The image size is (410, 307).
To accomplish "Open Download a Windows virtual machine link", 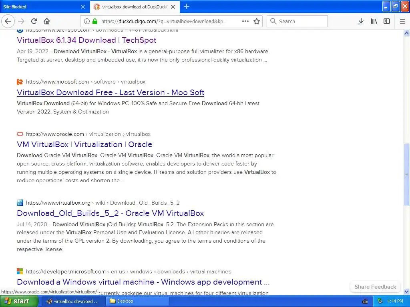I will click(143, 282).
